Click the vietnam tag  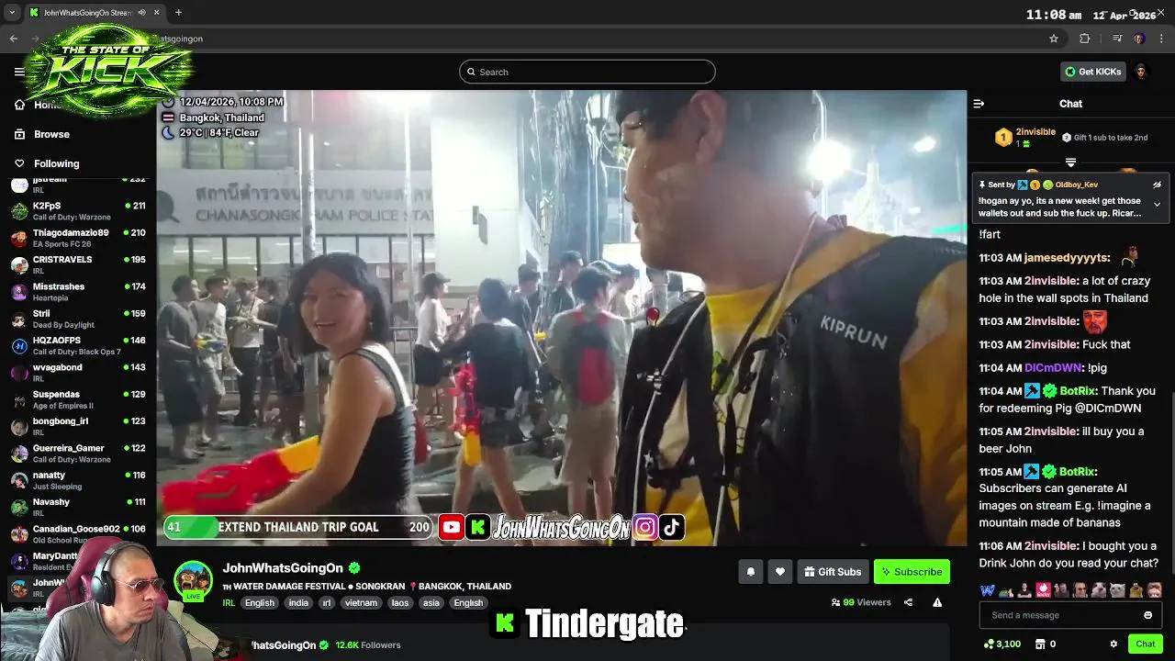[x=361, y=602]
